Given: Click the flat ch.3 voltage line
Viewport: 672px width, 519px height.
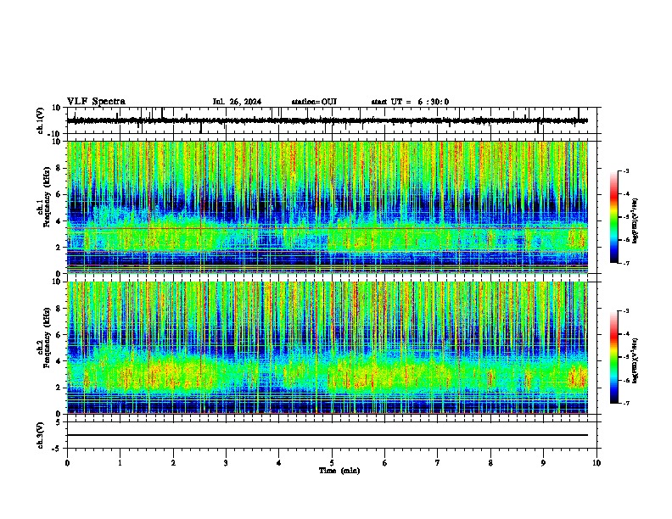Looking at the screenshot, I should tap(328, 435).
